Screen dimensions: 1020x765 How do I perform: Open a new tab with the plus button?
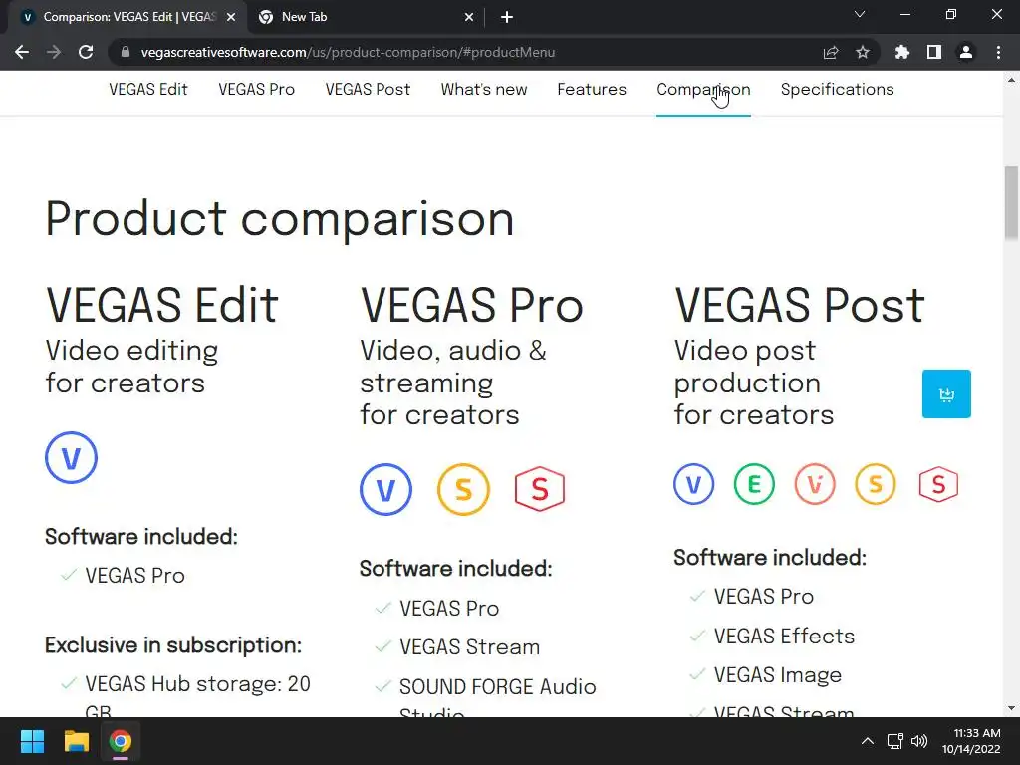(507, 17)
